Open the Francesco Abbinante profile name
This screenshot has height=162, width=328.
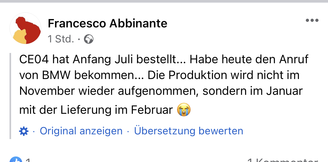pos(107,24)
